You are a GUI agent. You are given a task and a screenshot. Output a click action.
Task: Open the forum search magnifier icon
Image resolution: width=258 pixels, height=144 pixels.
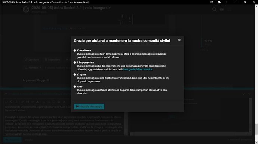[214, 10]
